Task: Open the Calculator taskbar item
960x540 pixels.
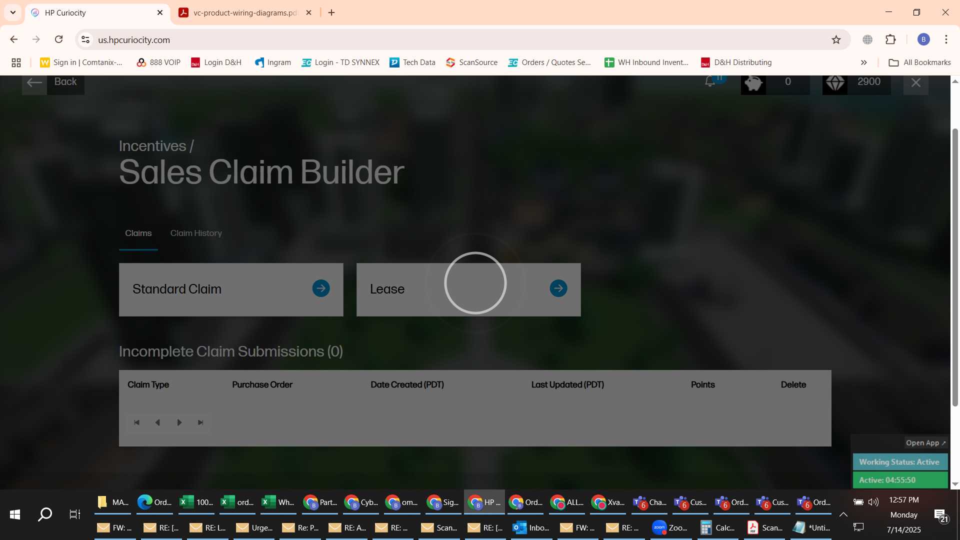Action: tap(717, 528)
